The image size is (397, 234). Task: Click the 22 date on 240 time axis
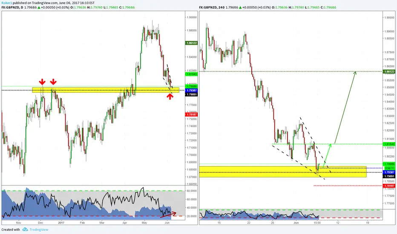(249, 223)
